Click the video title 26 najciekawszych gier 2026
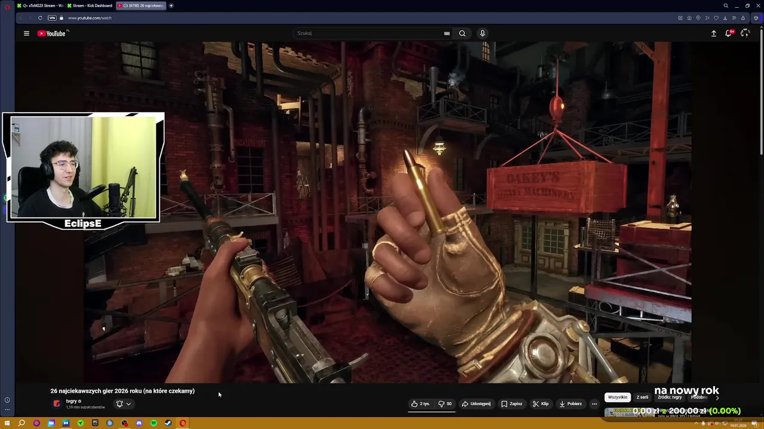This screenshot has width=764, height=429. pos(122,391)
